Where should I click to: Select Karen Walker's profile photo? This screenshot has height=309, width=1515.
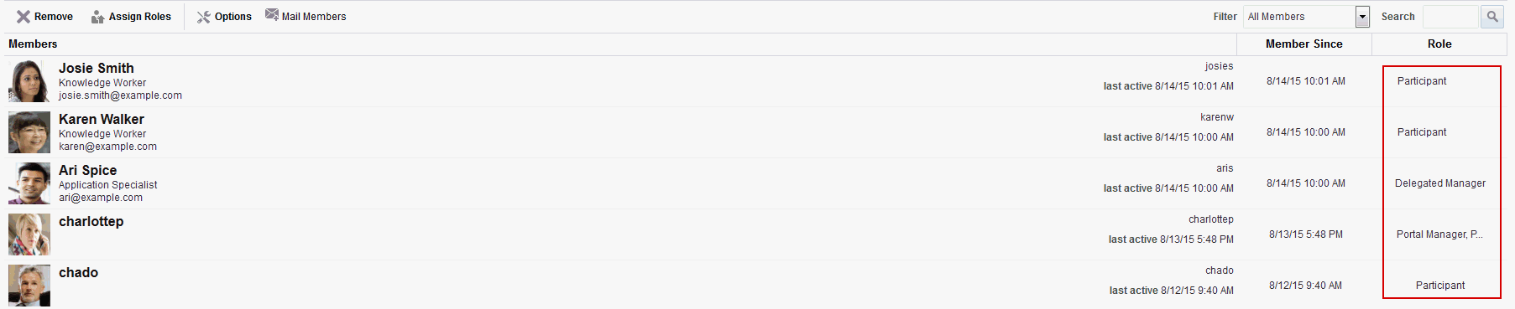pyautogui.click(x=29, y=132)
